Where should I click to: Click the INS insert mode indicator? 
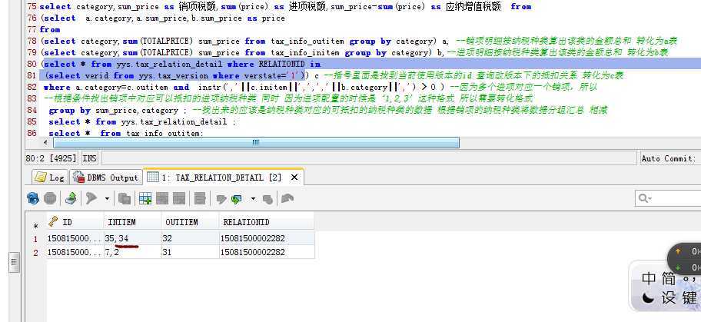(x=90, y=158)
